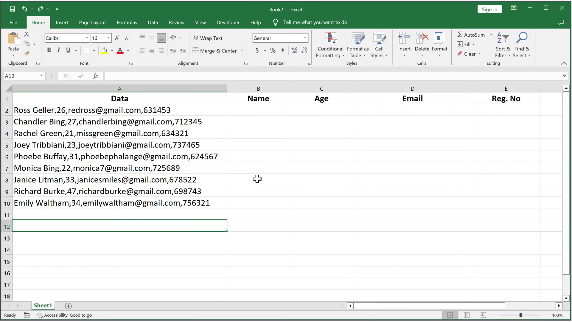572x322 pixels.
Task: Open the Formulas ribbon tab
Action: 127,22
